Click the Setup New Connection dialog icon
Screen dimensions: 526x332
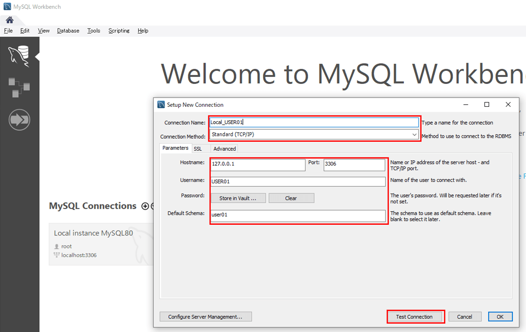point(161,104)
